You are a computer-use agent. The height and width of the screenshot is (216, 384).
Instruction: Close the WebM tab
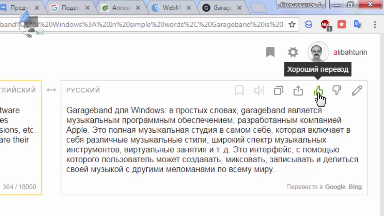(188, 8)
